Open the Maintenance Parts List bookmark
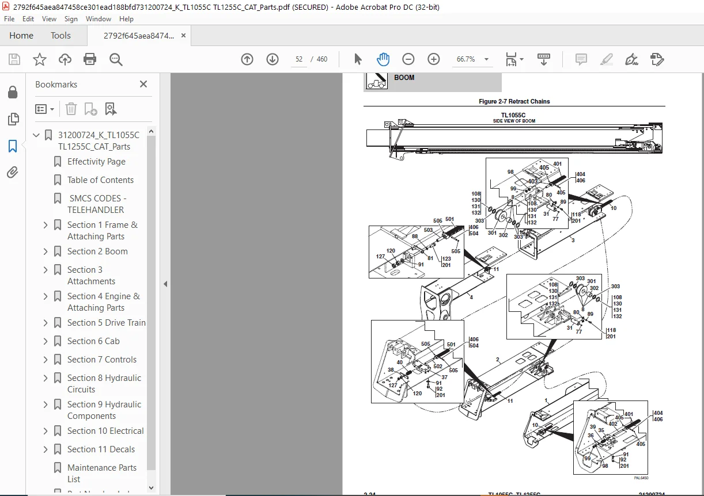Image resolution: width=704 pixels, height=496 pixels. (102, 474)
